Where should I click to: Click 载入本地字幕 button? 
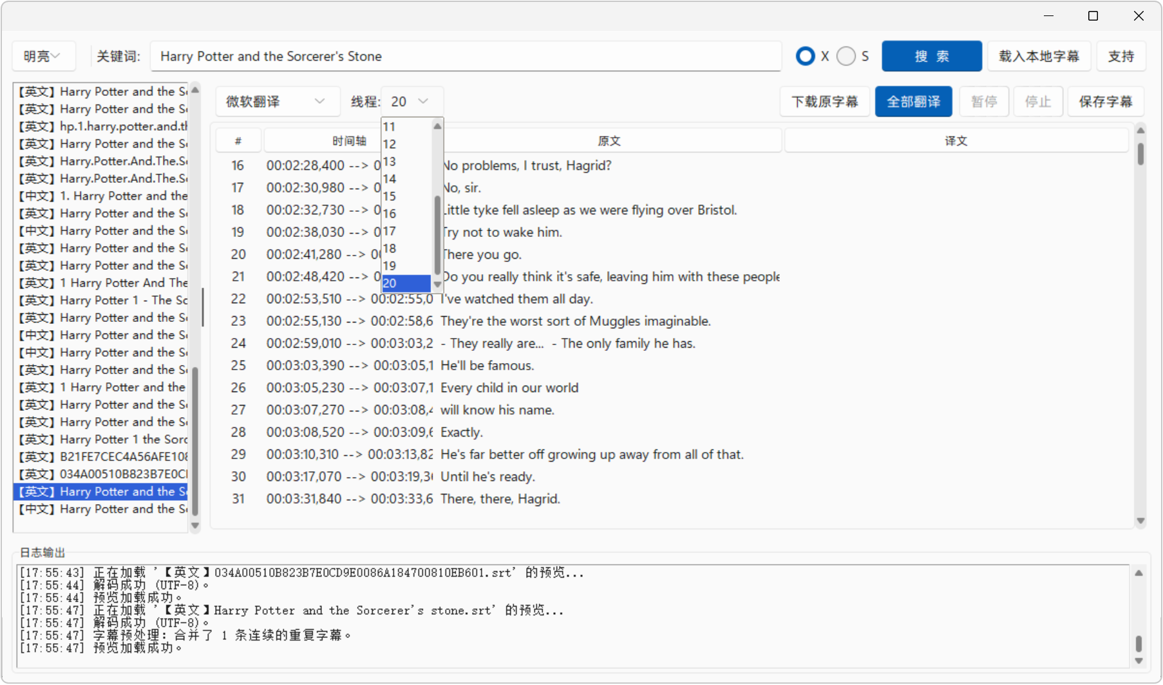pyautogui.click(x=1039, y=57)
